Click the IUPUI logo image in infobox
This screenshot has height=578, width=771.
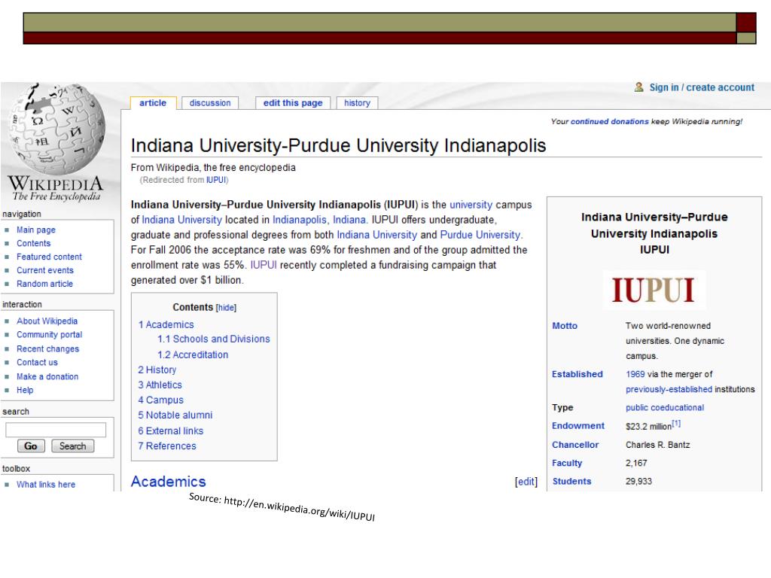(654, 290)
